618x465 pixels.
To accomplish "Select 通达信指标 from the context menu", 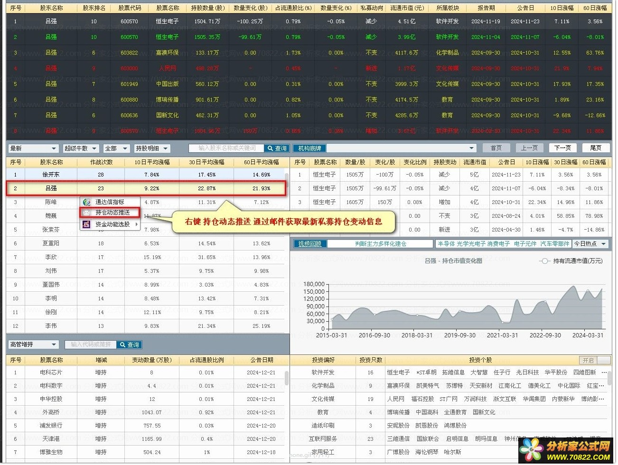I will (x=110, y=202).
